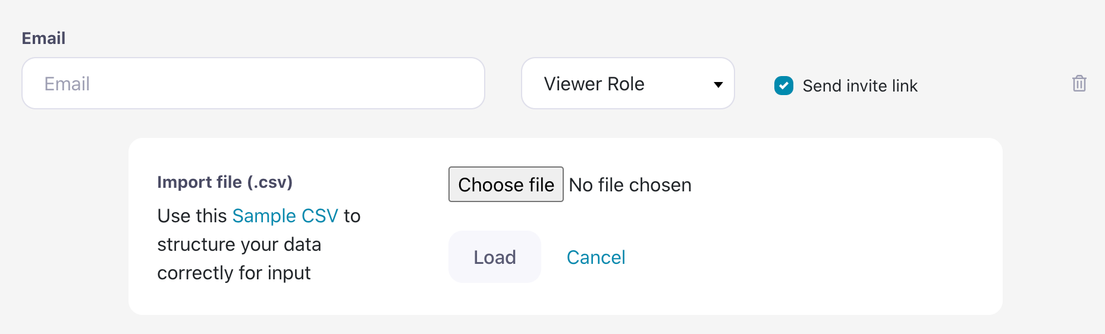The width and height of the screenshot is (1105, 334).
Task: Click the "Viewer Role" text in the selector
Action: click(594, 84)
